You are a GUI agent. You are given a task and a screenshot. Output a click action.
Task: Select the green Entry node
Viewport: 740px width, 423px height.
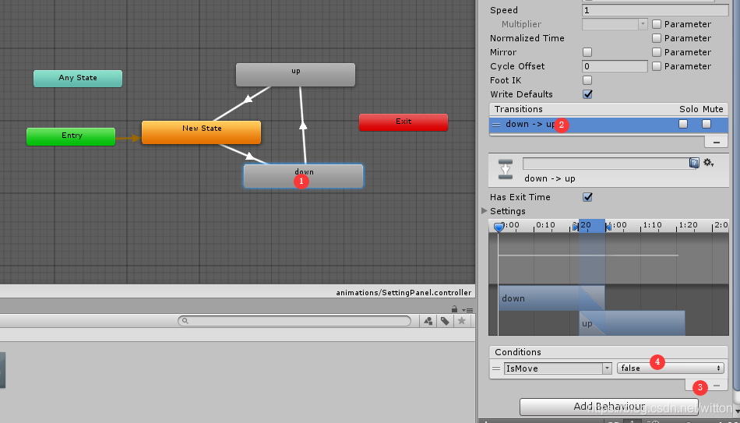tap(71, 136)
